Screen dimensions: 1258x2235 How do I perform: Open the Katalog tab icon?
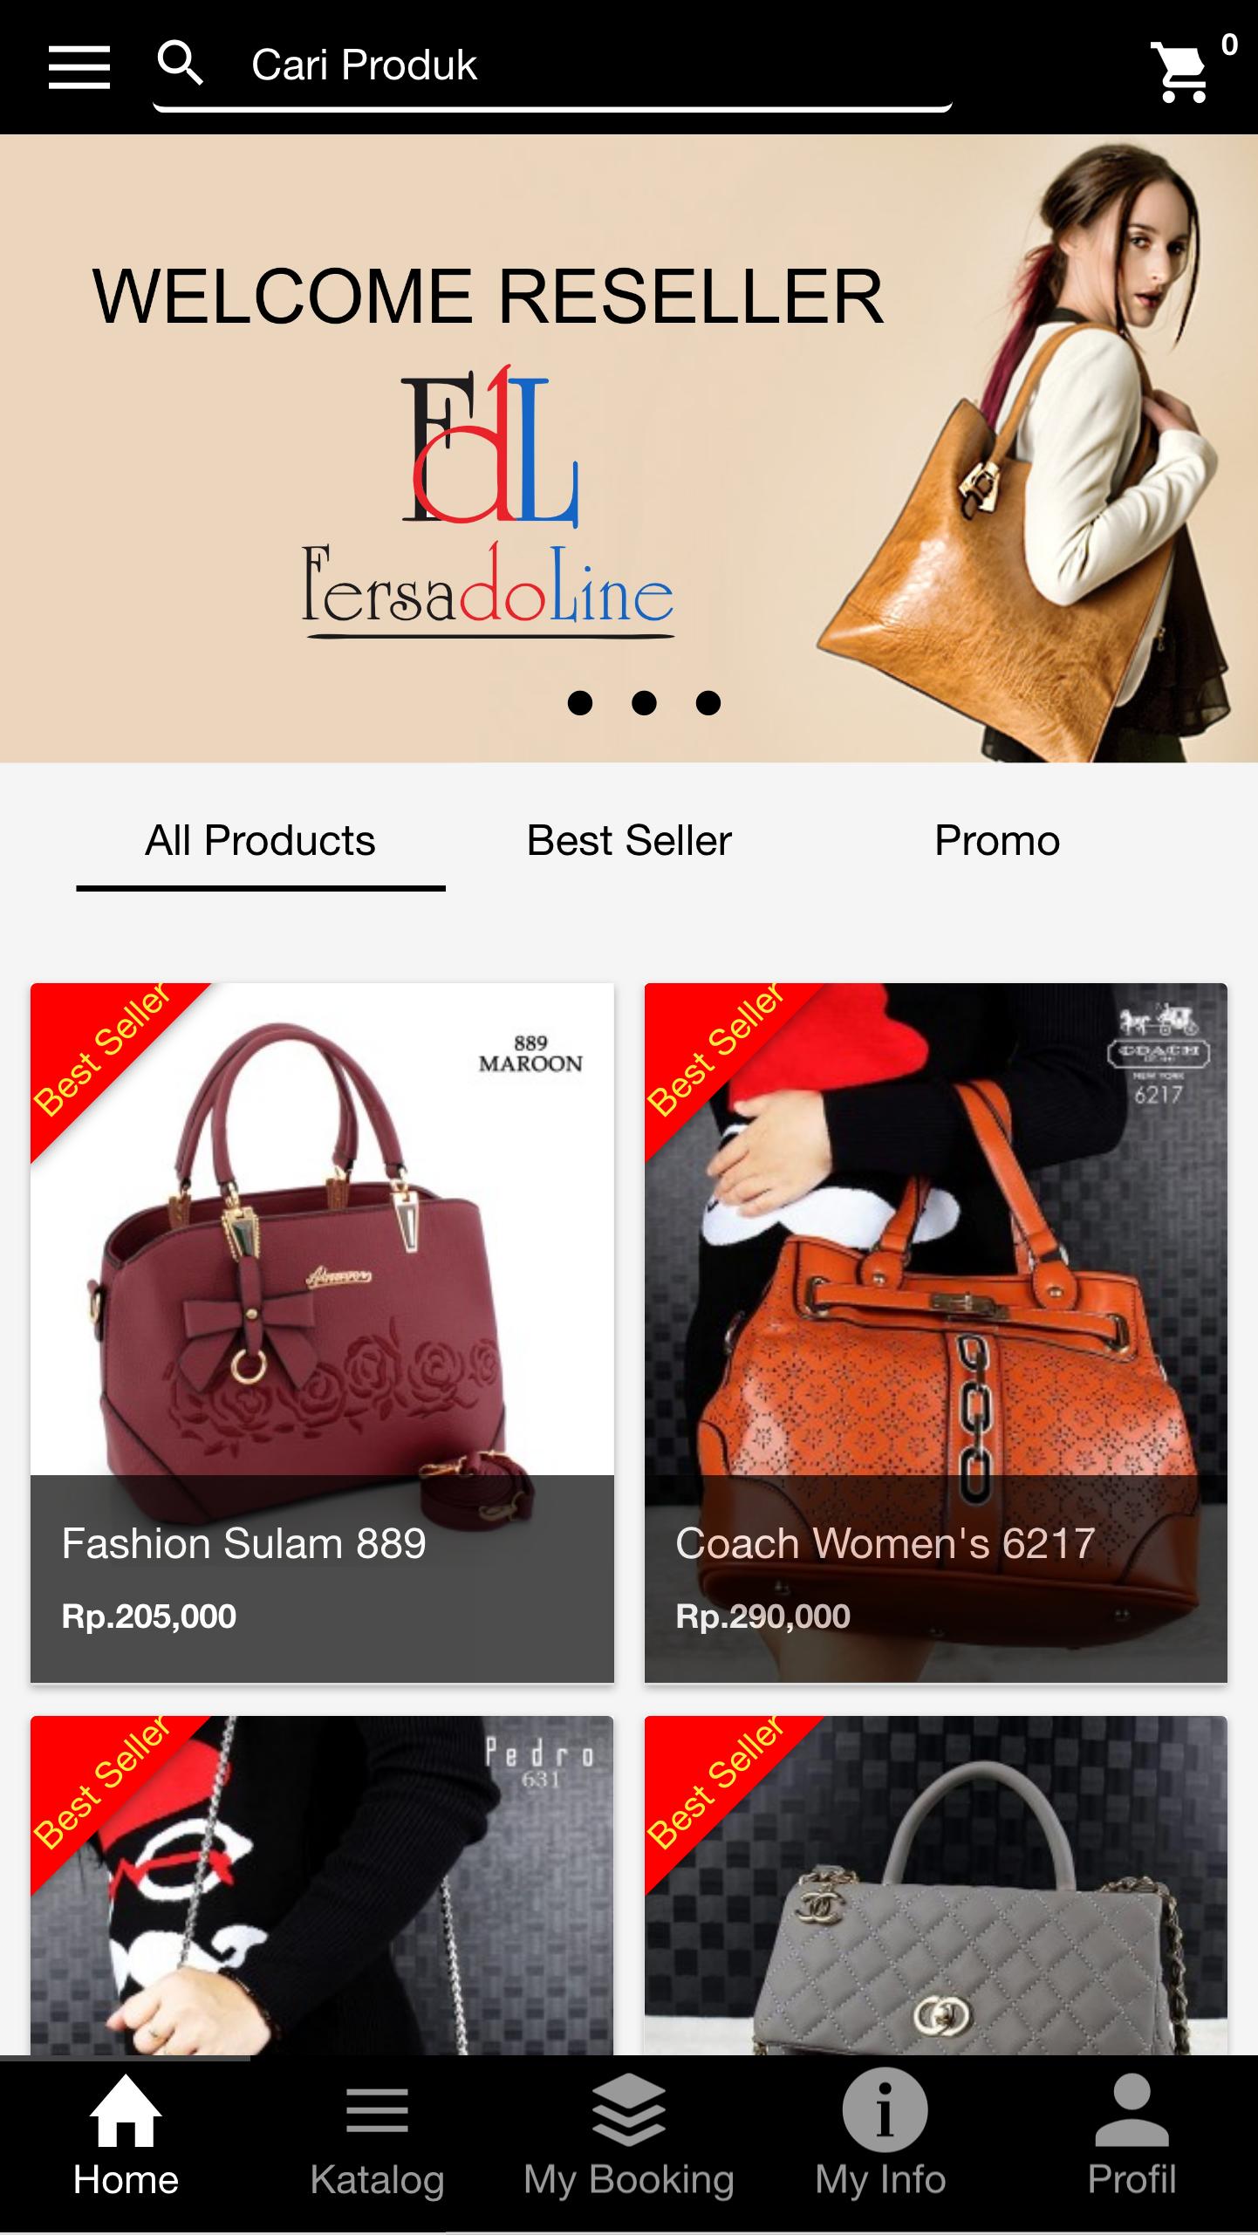click(x=377, y=2110)
